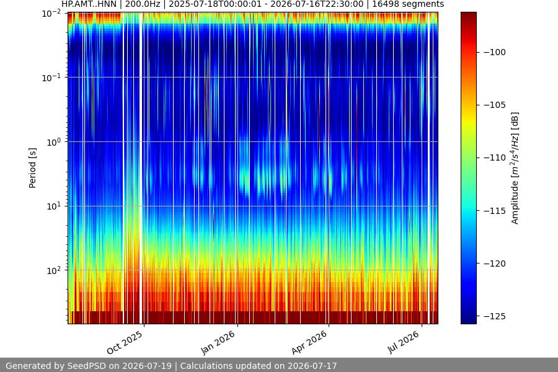Screen dimensions: 558x372
Task: Click the colorbar label 'Amplitude [m²/s⁴/Hz] [dB]'
Action: [x=515, y=168]
